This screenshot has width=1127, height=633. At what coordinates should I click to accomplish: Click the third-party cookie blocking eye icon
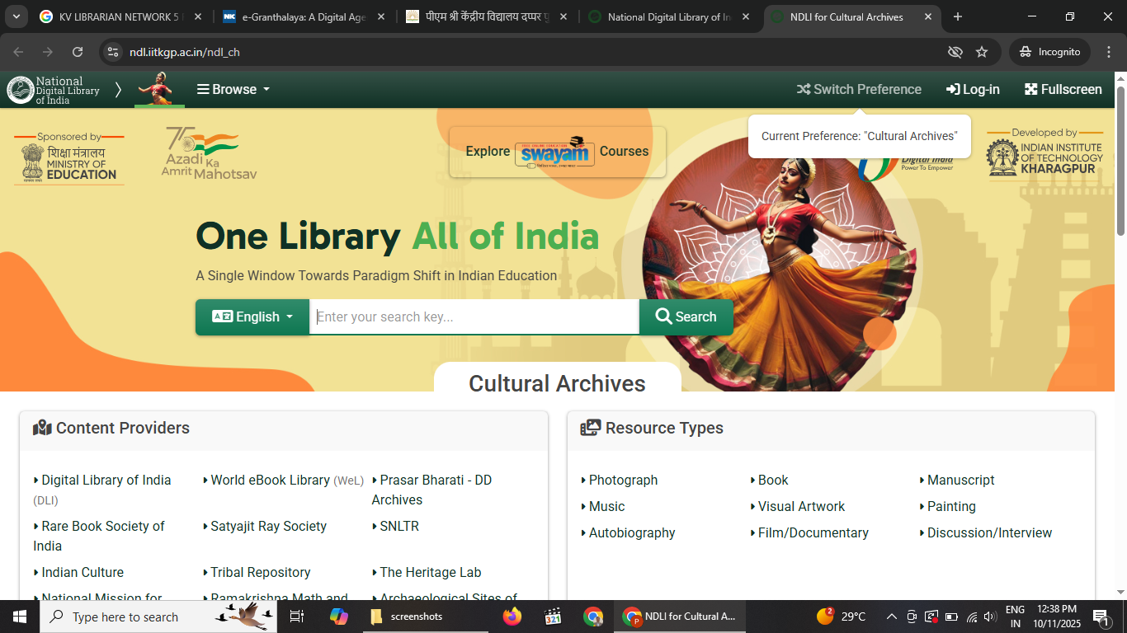click(955, 52)
